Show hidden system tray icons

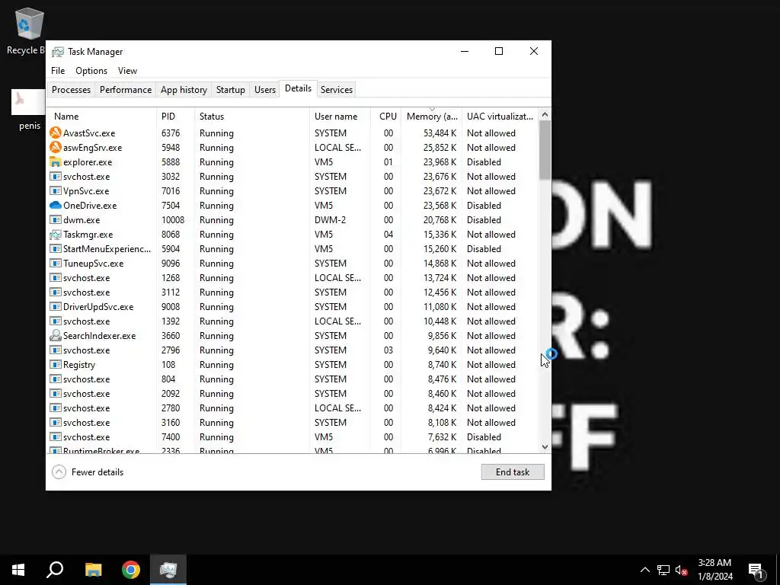pos(644,570)
